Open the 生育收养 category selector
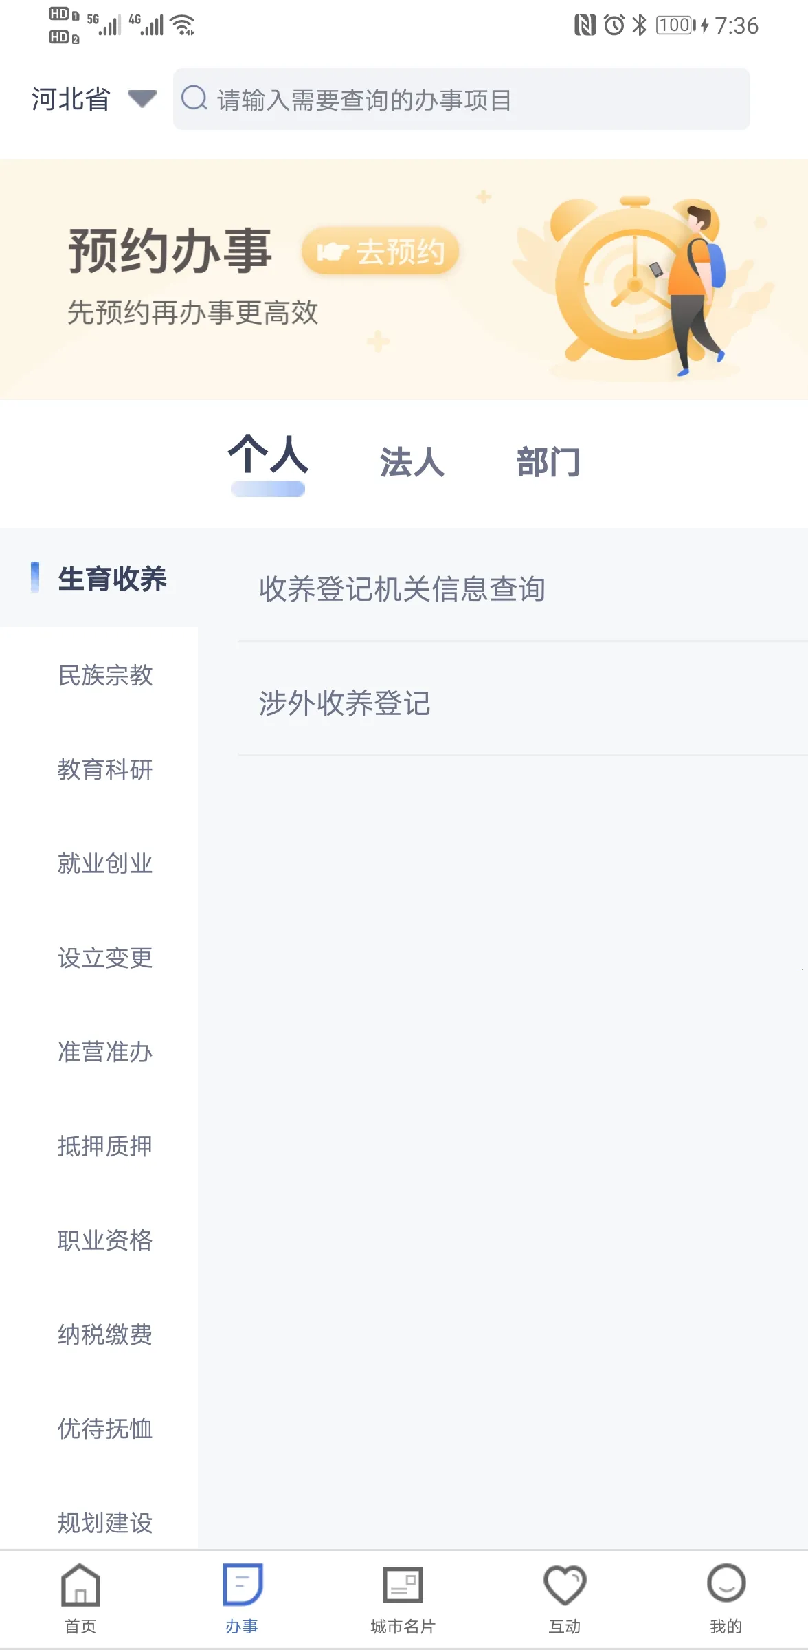 [114, 578]
